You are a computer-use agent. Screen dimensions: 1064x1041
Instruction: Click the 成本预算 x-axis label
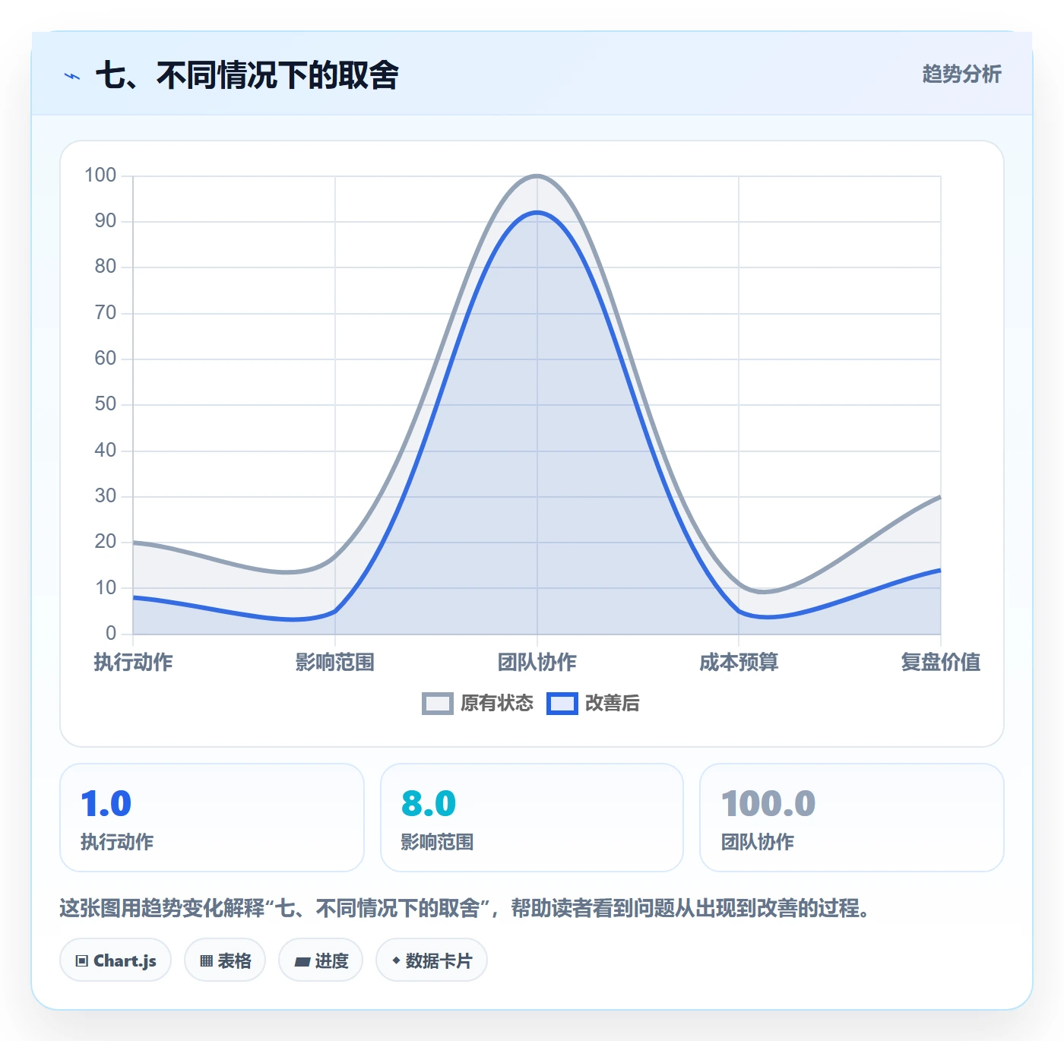(739, 663)
